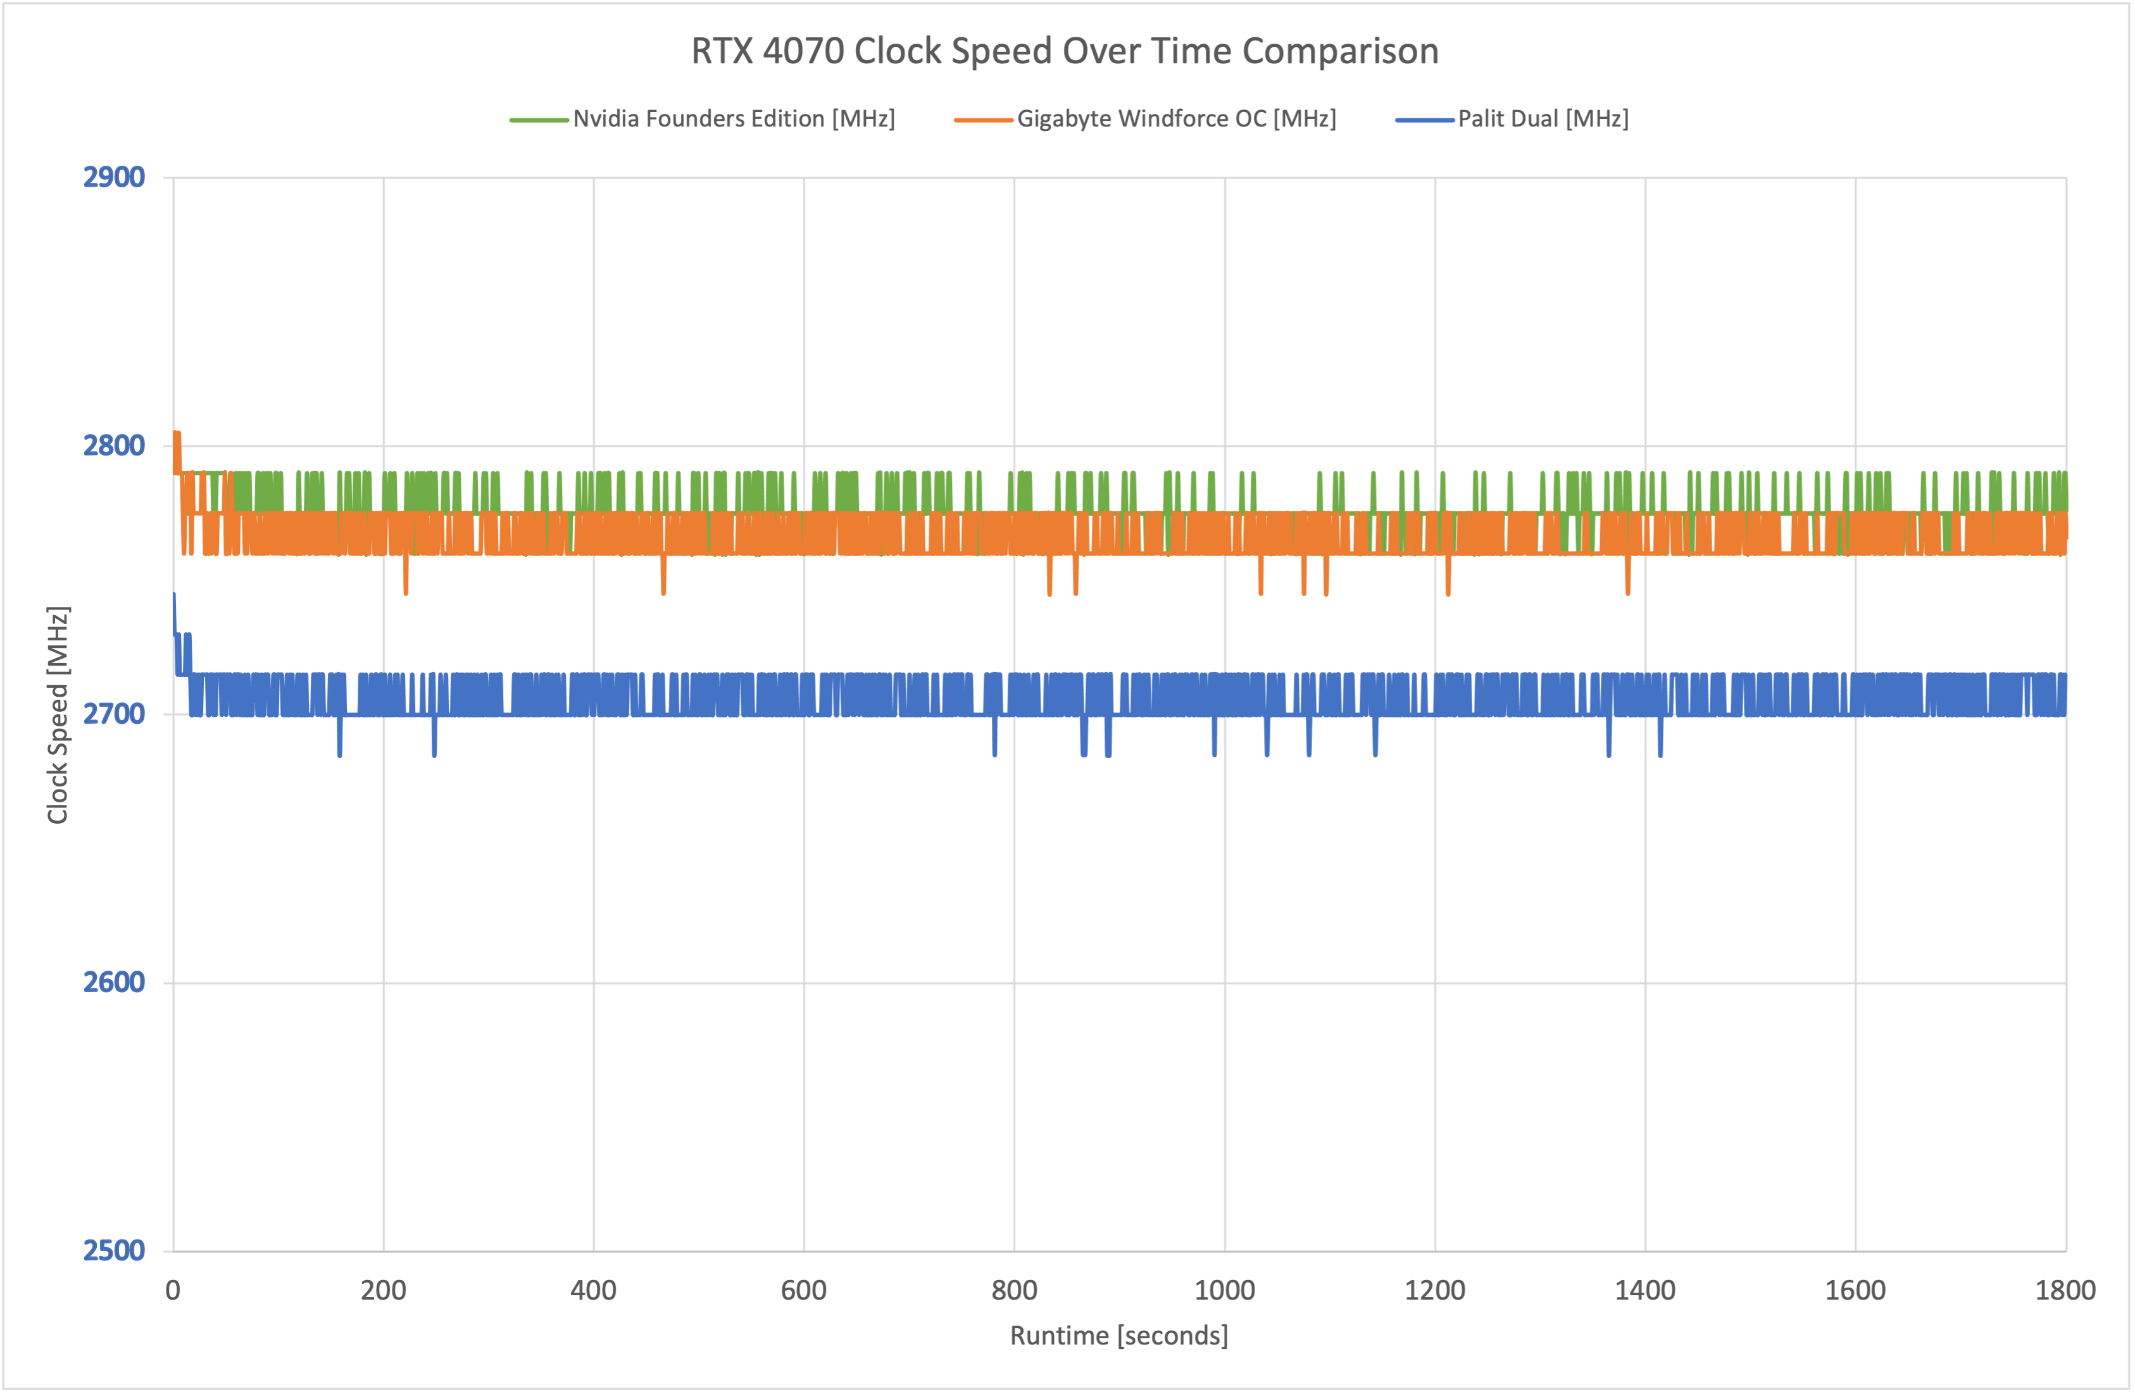Click the 2600 y-axis label
2135x1392 pixels.
click(x=114, y=982)
